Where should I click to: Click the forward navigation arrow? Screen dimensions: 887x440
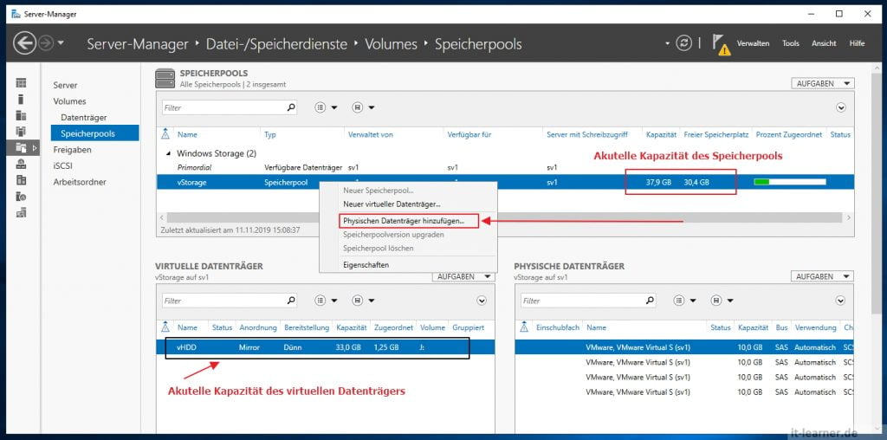[x=46, y=43]
